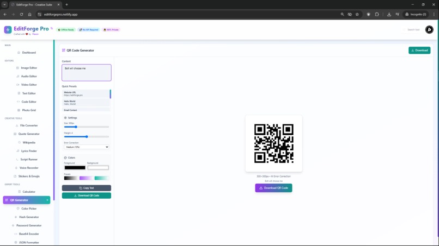Viewport: 439px width, 246px height.
Task: Click the Stickers & Emojis icon
Action: click(x=15, y=176)
